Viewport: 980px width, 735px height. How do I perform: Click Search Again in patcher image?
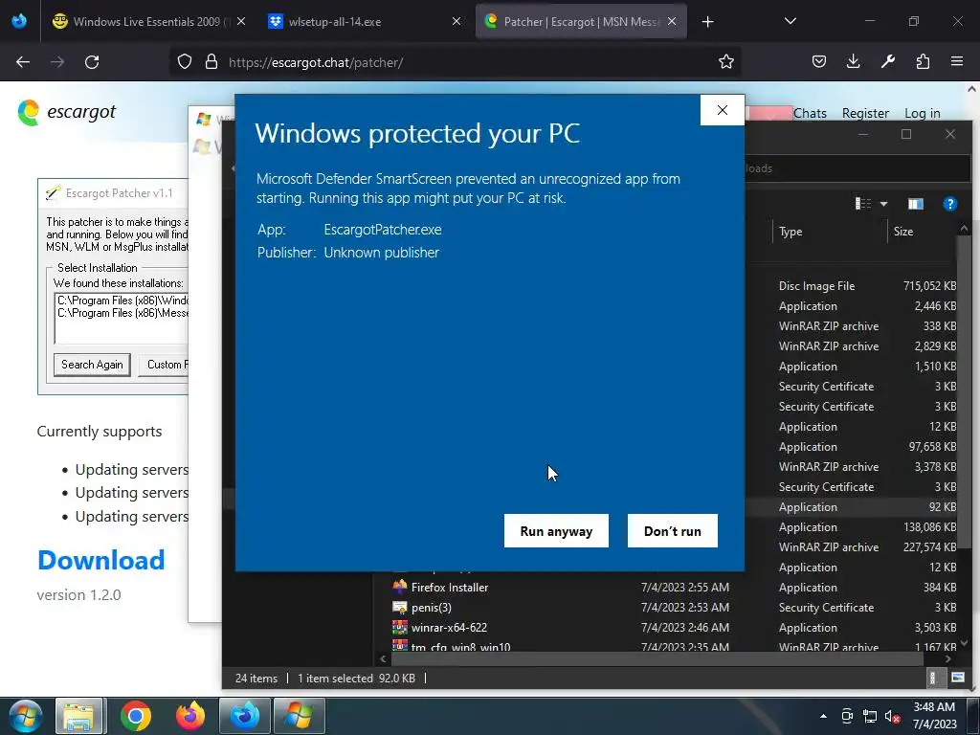pos(92,365)
